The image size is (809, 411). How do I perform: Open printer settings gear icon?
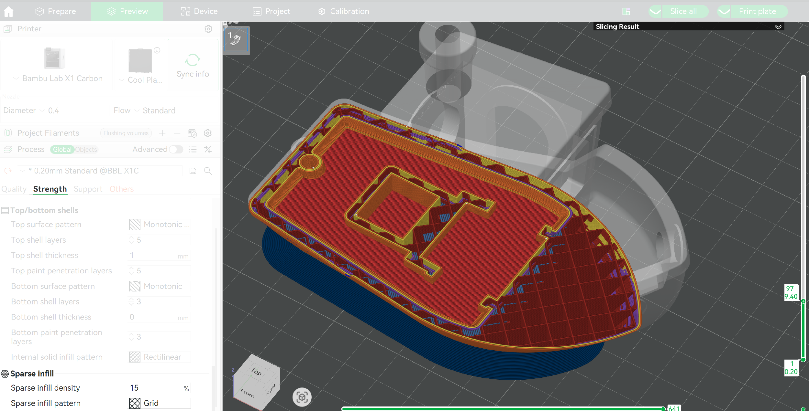tap(208, 29)
